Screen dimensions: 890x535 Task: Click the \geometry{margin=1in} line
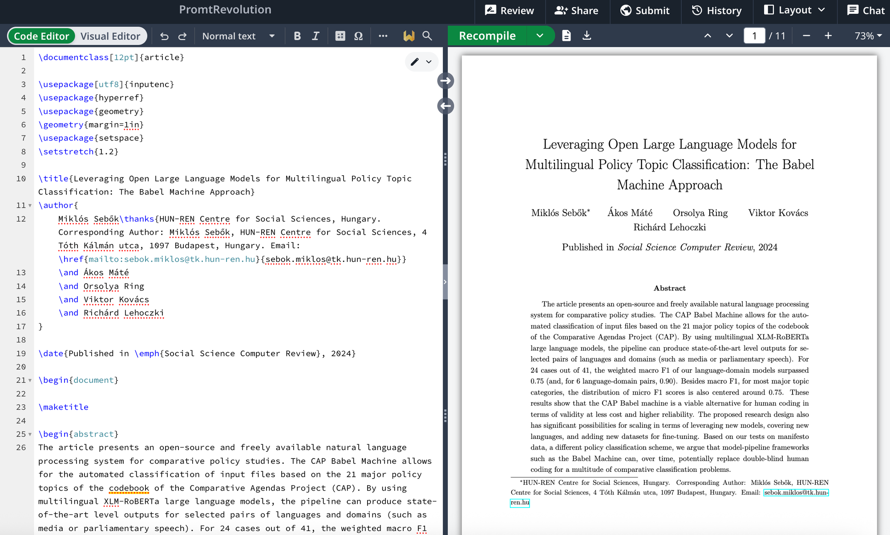pos(91,125)
